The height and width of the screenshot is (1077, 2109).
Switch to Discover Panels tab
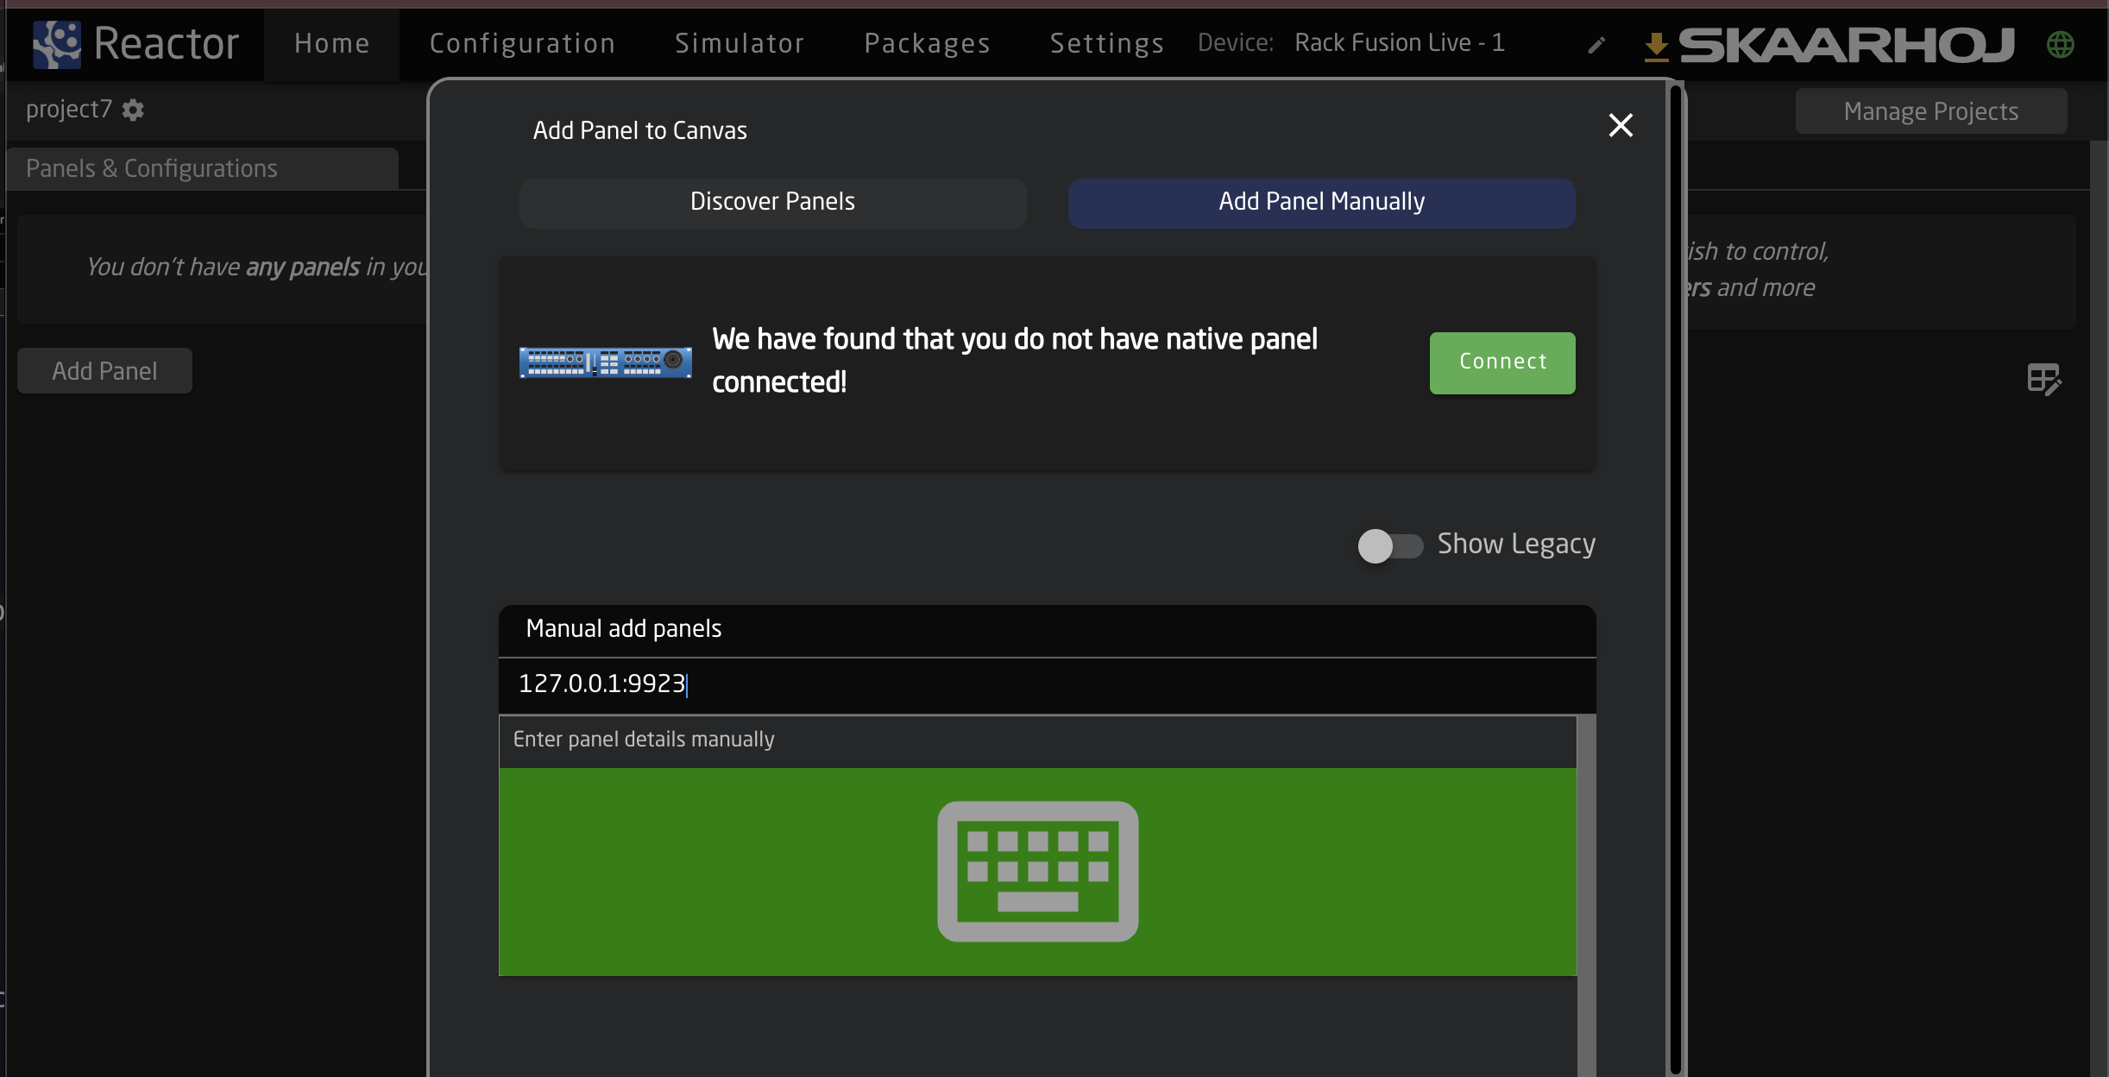(772, 203)
